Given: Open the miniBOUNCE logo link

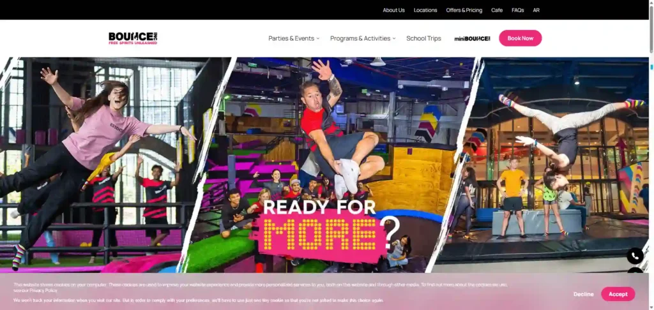Looking at the screenshot, I should click(472, 38).
